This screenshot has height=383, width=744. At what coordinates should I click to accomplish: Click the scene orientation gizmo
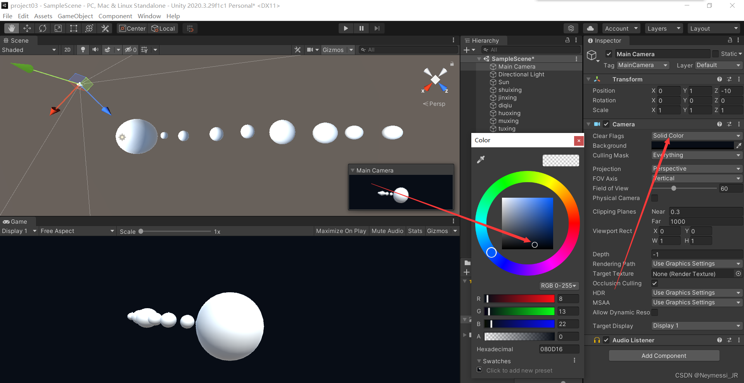[x=435, y=80]
